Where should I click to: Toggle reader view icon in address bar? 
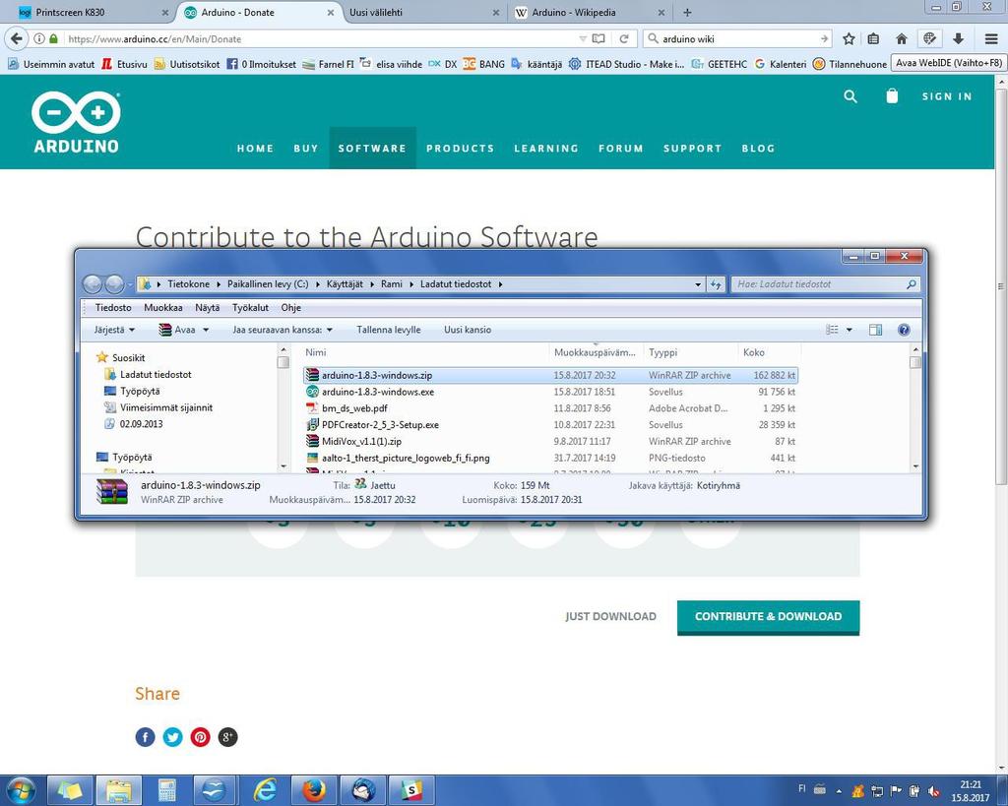click(598, 38)
